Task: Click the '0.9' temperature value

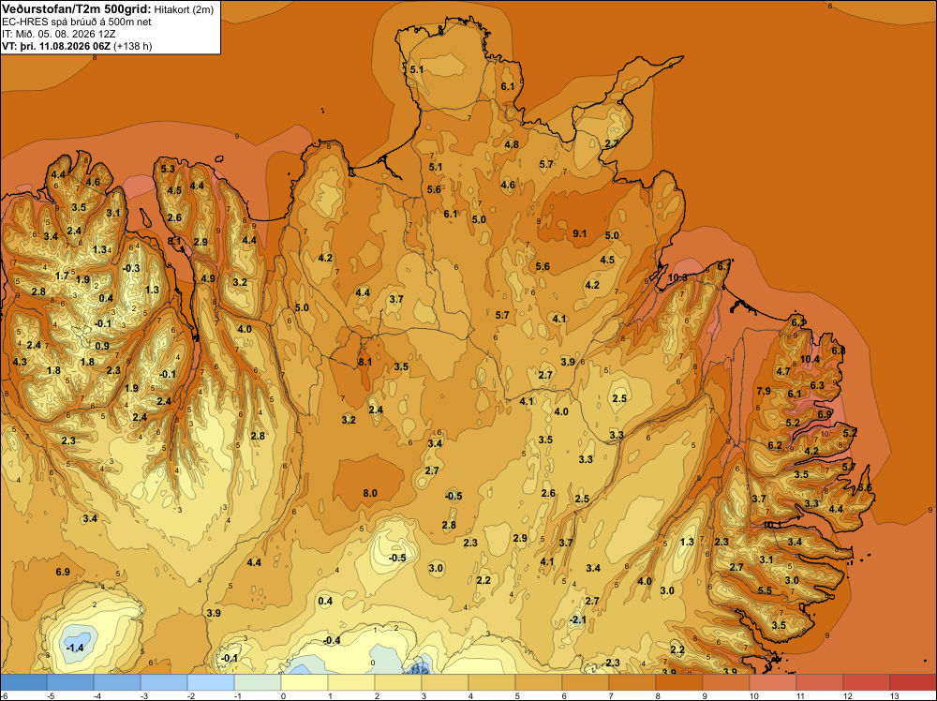Action: (x=102, y=346)
